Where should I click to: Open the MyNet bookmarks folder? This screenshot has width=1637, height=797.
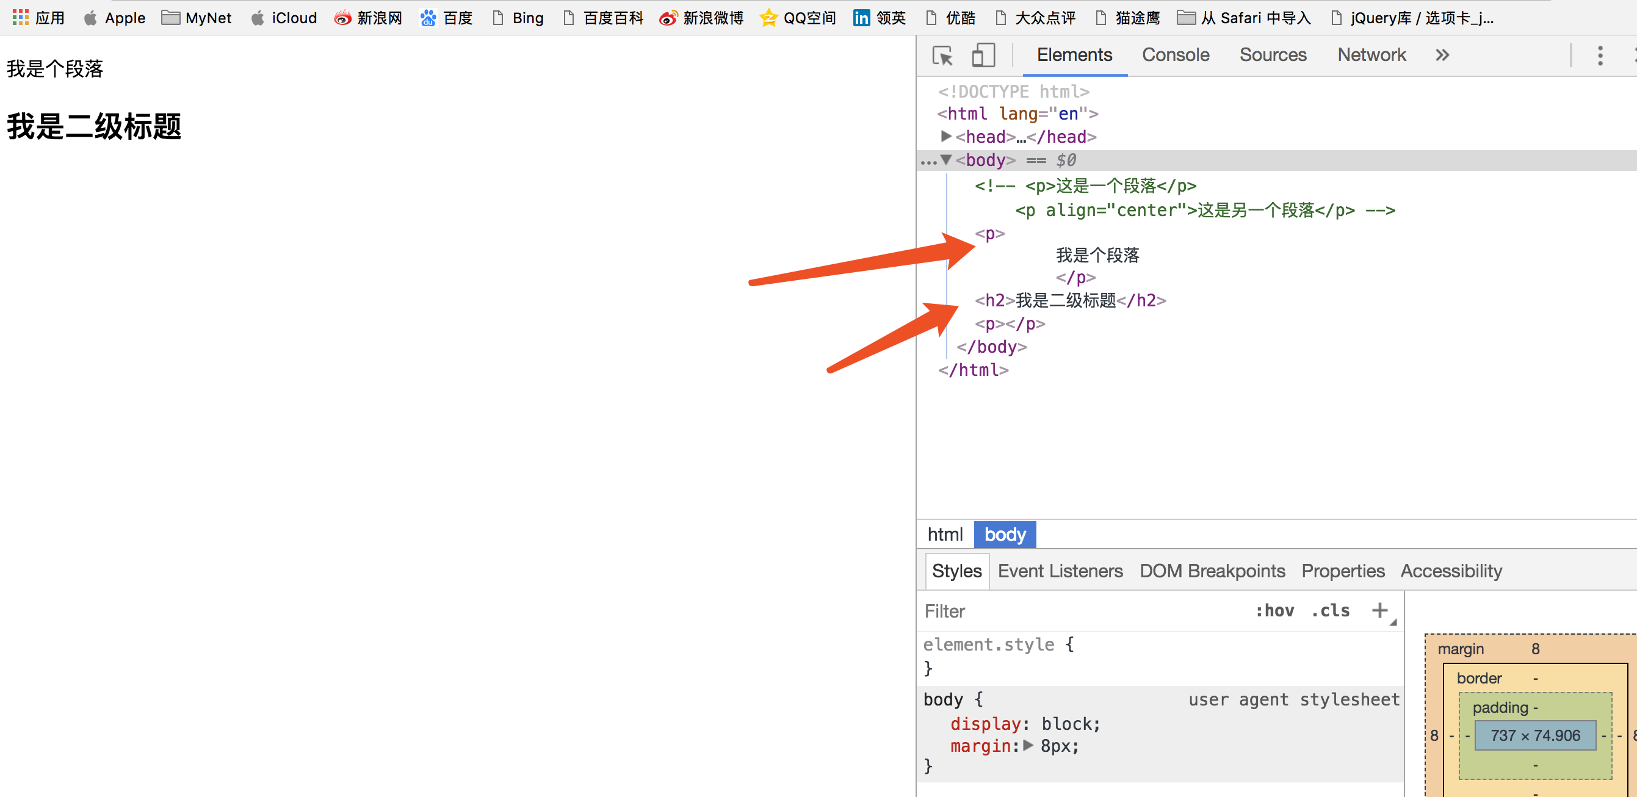[x=197, y=17]
